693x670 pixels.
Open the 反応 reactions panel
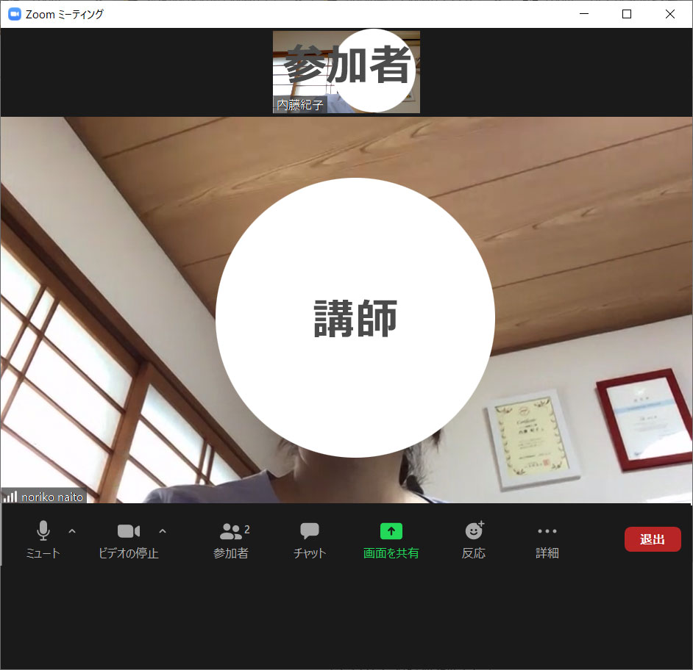tap(473, 538)
